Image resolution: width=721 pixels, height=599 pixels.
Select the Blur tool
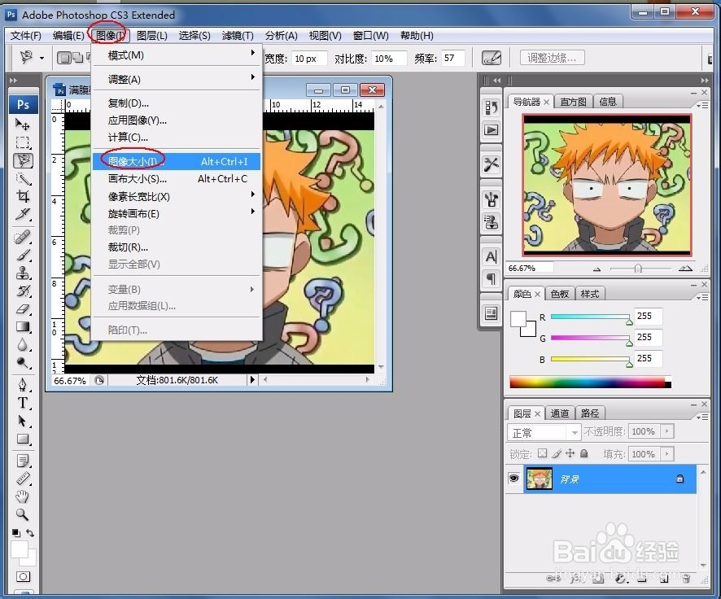point(23,345)
